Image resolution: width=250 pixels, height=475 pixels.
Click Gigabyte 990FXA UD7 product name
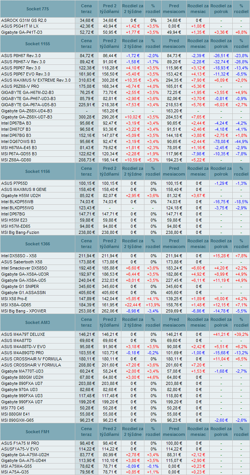point(22,402)
